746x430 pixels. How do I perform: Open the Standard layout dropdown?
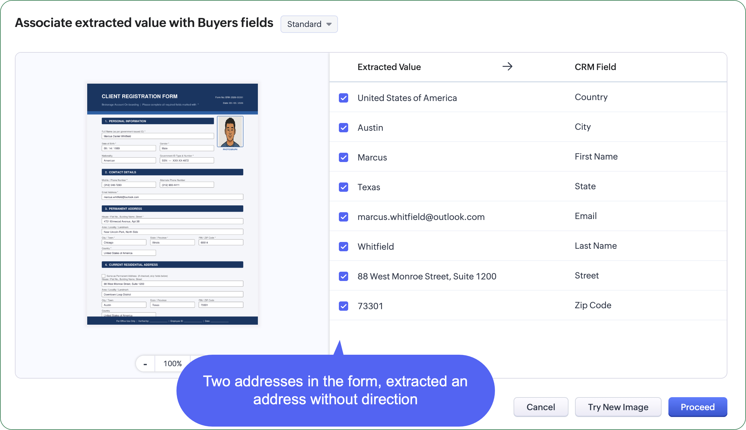point(309,24)
